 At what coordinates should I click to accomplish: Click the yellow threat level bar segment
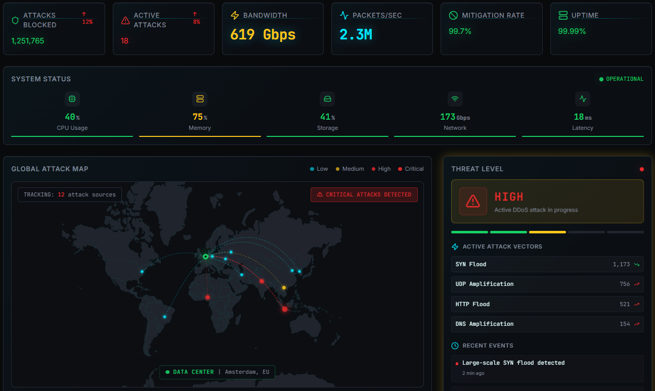547,232
